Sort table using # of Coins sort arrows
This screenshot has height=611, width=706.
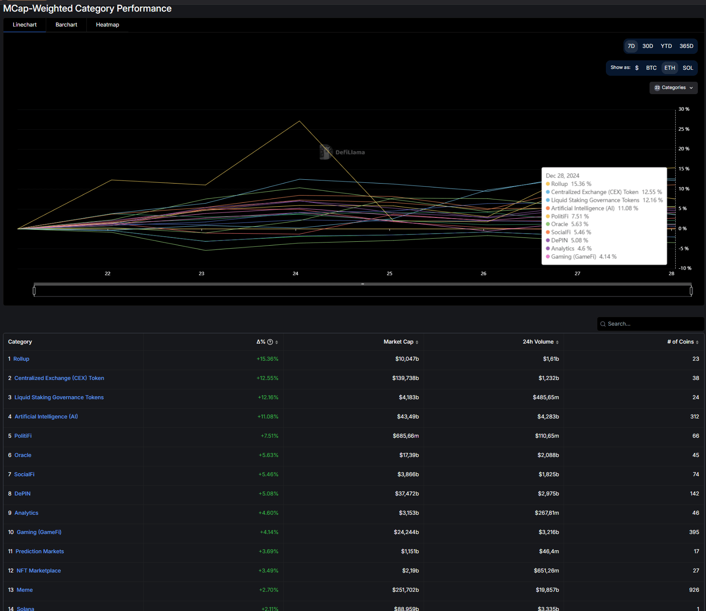pos(697,341)
